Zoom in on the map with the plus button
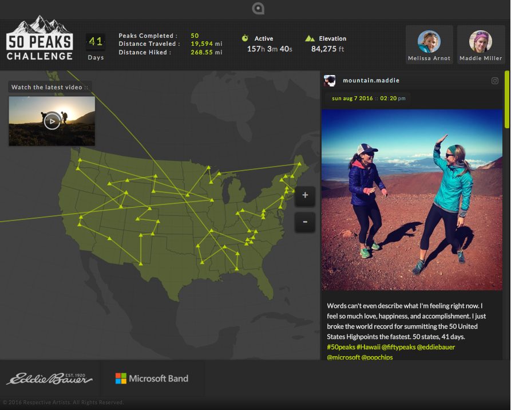 coord(305,196)
